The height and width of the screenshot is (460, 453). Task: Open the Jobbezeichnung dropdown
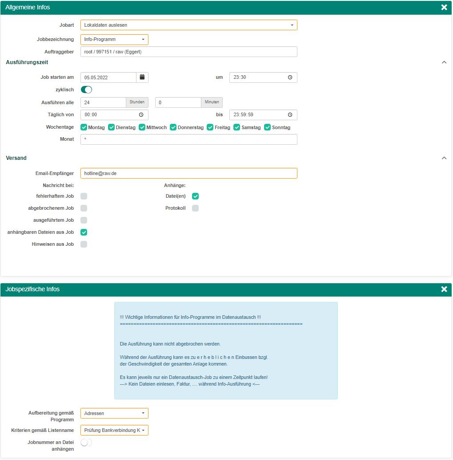tap(114, 40)
